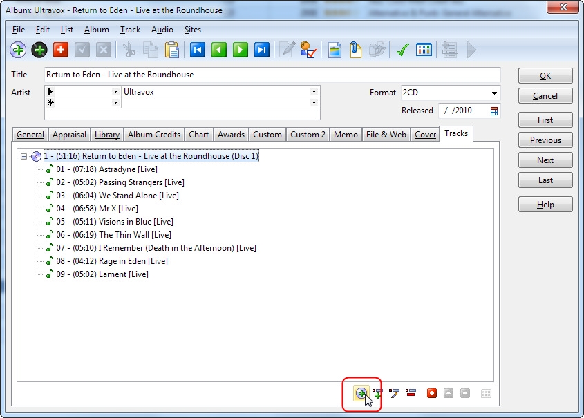Click the red plus icon below the track list
This screenshot has height=418, width=584.
[432, 393]
